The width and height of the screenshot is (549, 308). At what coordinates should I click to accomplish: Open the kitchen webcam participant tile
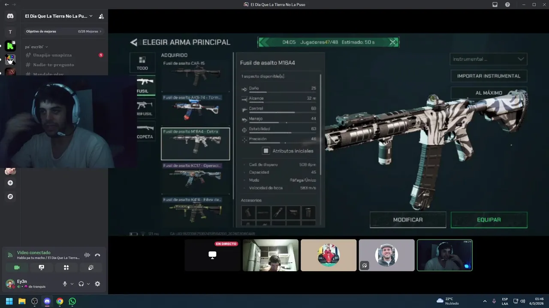(x=271, y=255)
